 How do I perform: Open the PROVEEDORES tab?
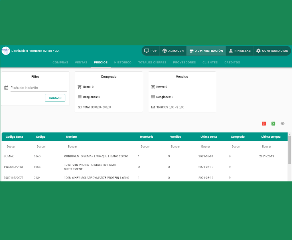(184, 63)
